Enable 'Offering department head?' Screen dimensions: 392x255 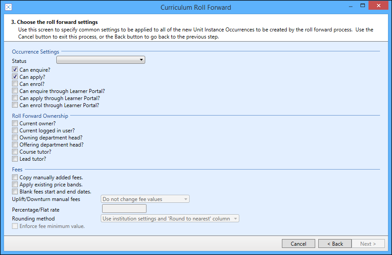(x=15, y=144)
